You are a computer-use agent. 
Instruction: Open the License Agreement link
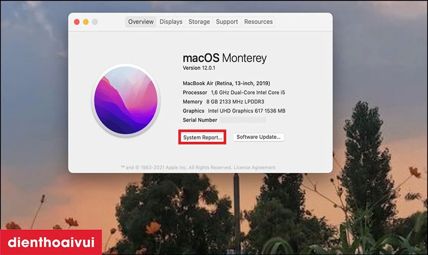255,167
